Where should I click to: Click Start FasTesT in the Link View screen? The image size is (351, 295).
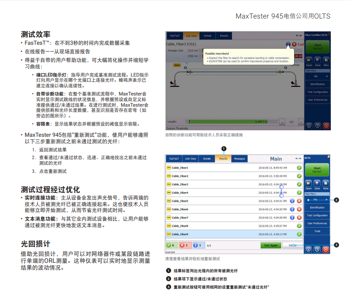317,46
